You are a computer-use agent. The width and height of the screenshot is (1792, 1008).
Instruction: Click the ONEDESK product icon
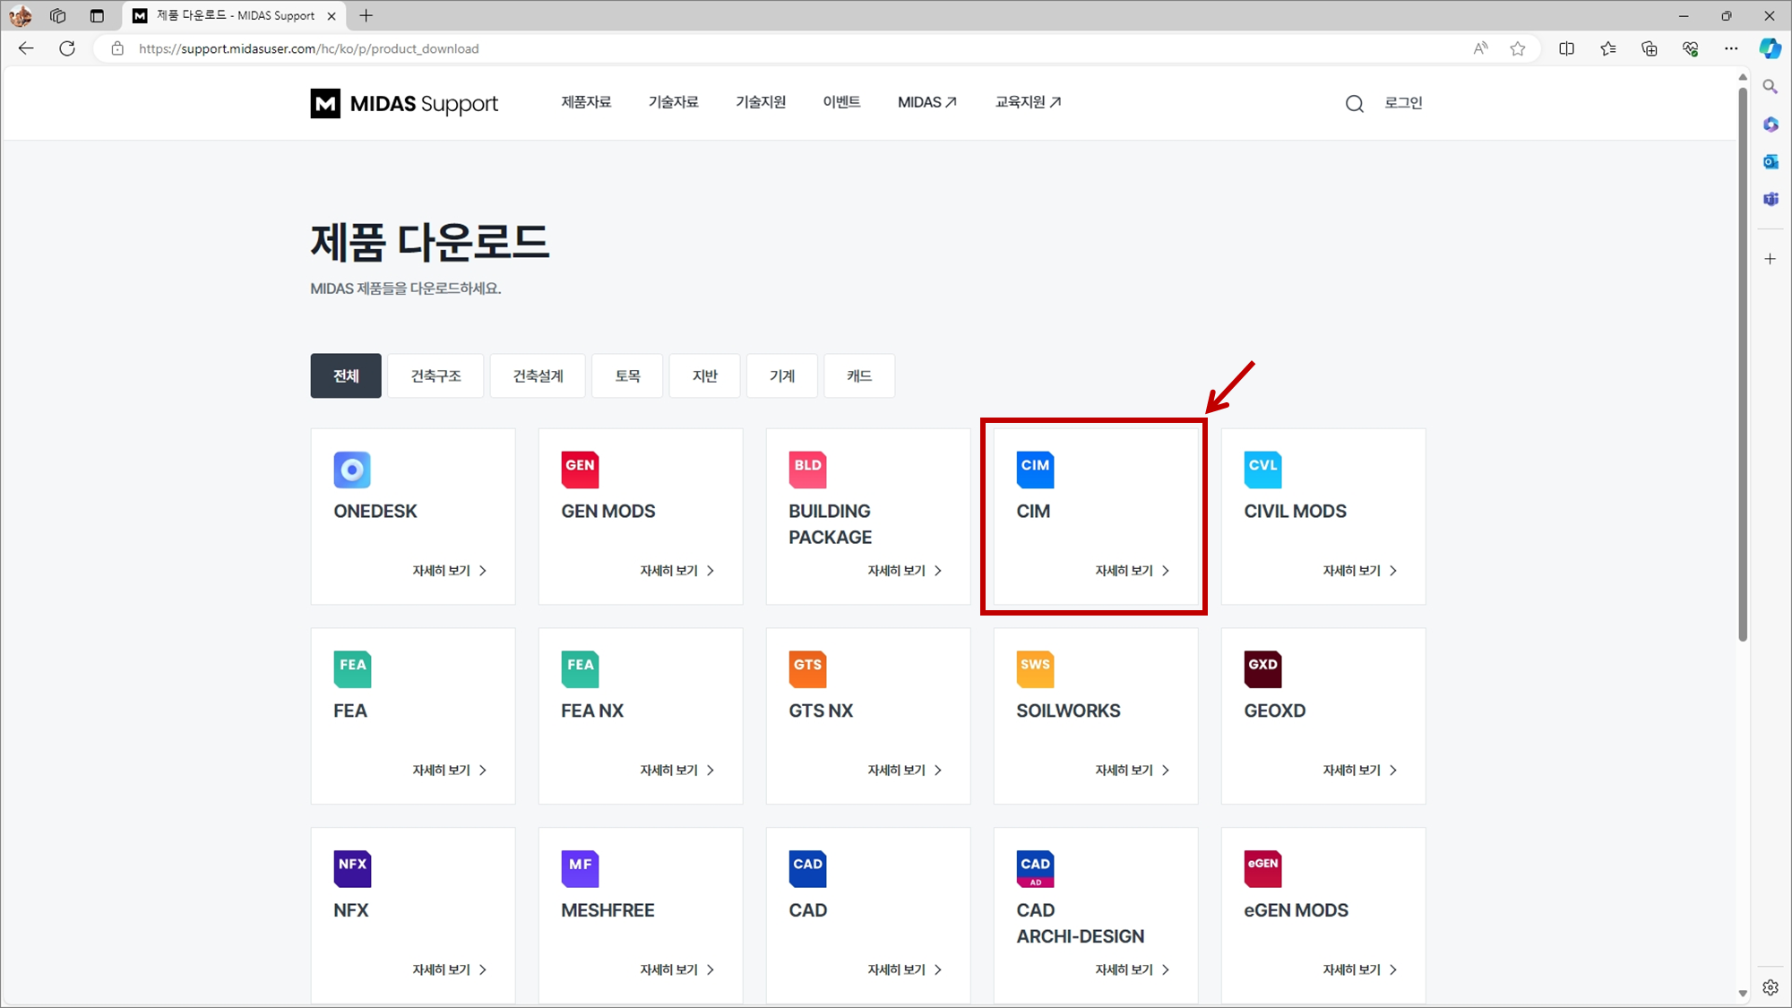pos(352,470)
